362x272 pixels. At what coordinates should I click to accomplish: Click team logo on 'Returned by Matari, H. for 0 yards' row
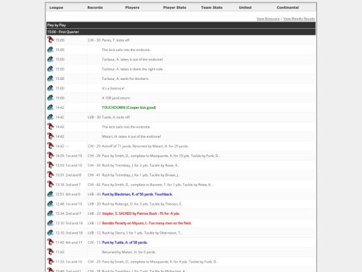(50, 252)
